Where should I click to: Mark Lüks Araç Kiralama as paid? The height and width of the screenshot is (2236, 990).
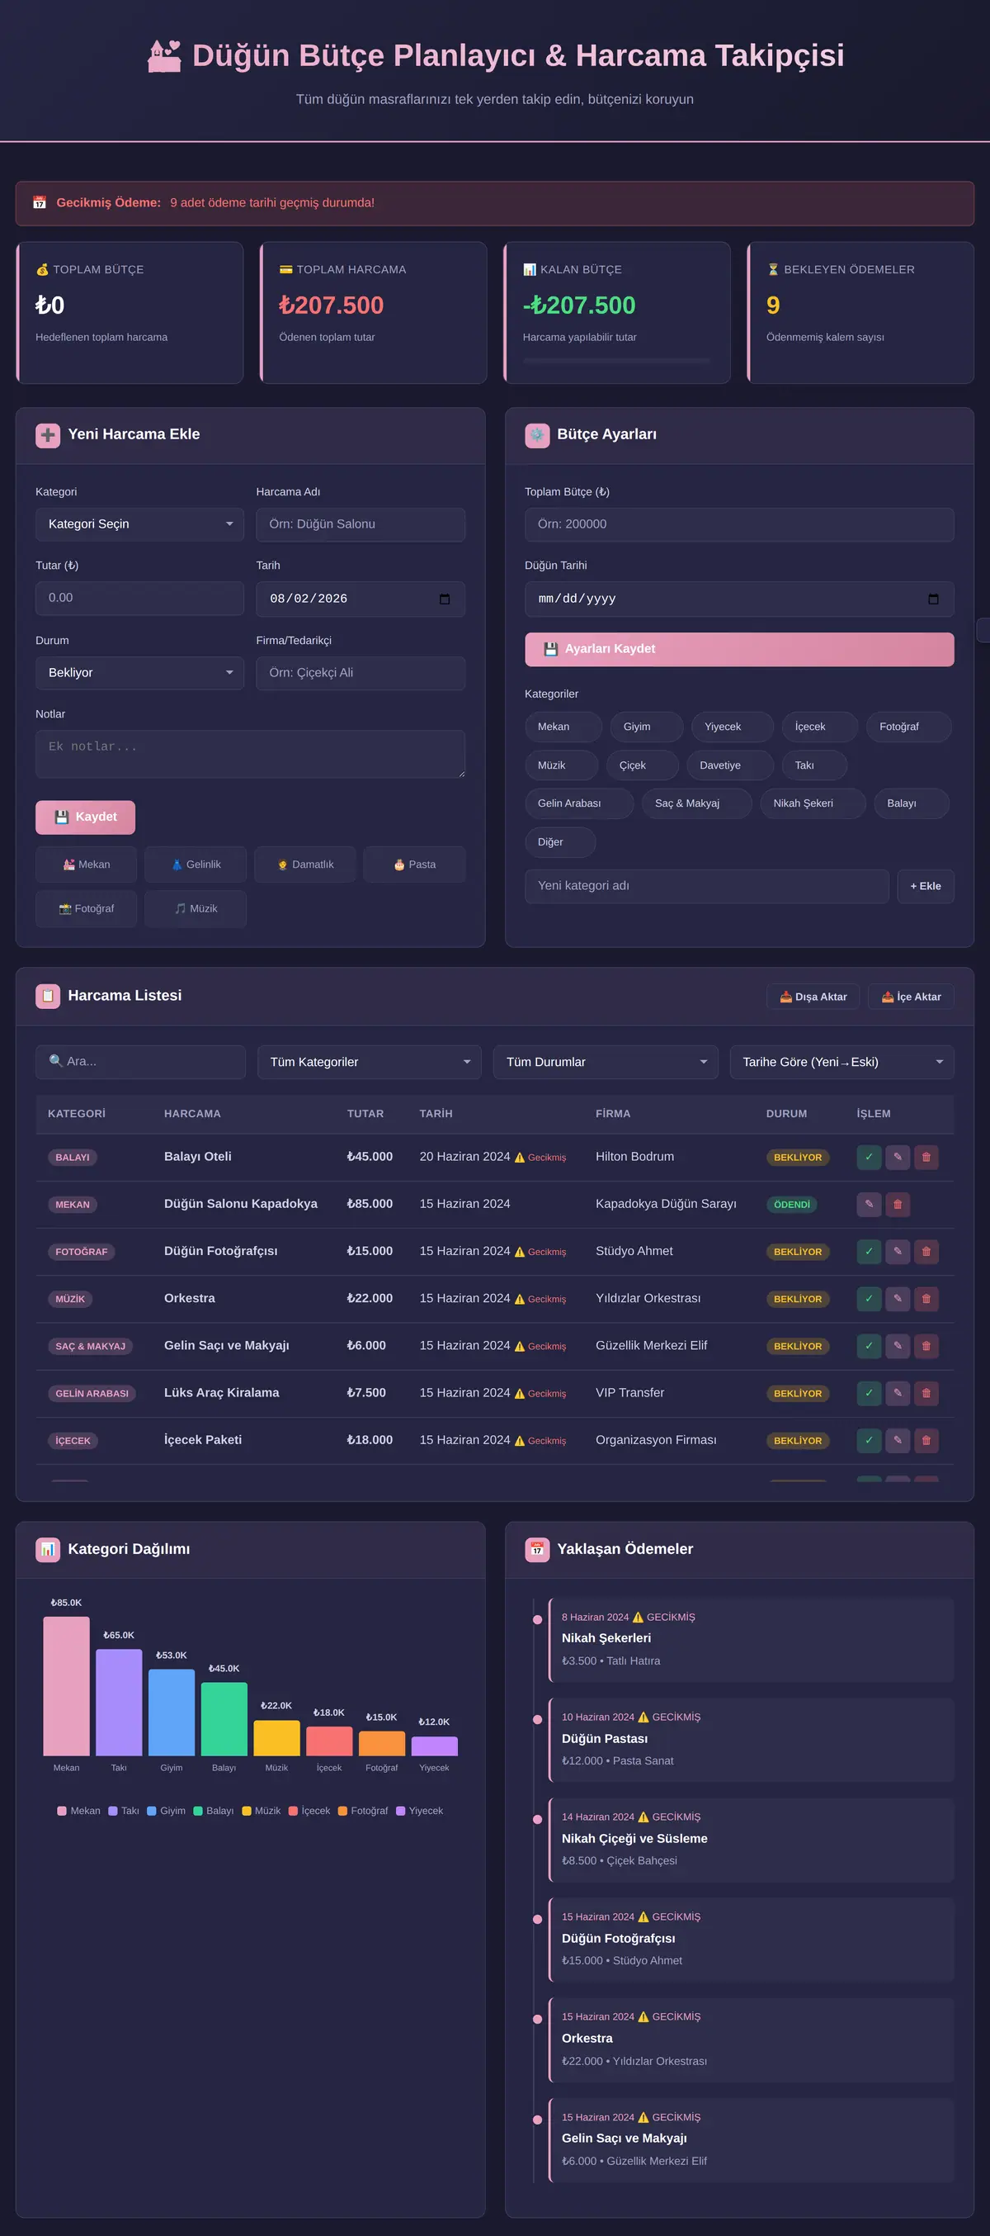[x=869, y=1393]
